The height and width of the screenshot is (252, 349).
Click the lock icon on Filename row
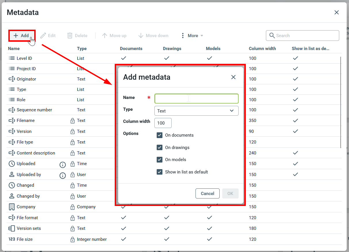coord(72,121)
